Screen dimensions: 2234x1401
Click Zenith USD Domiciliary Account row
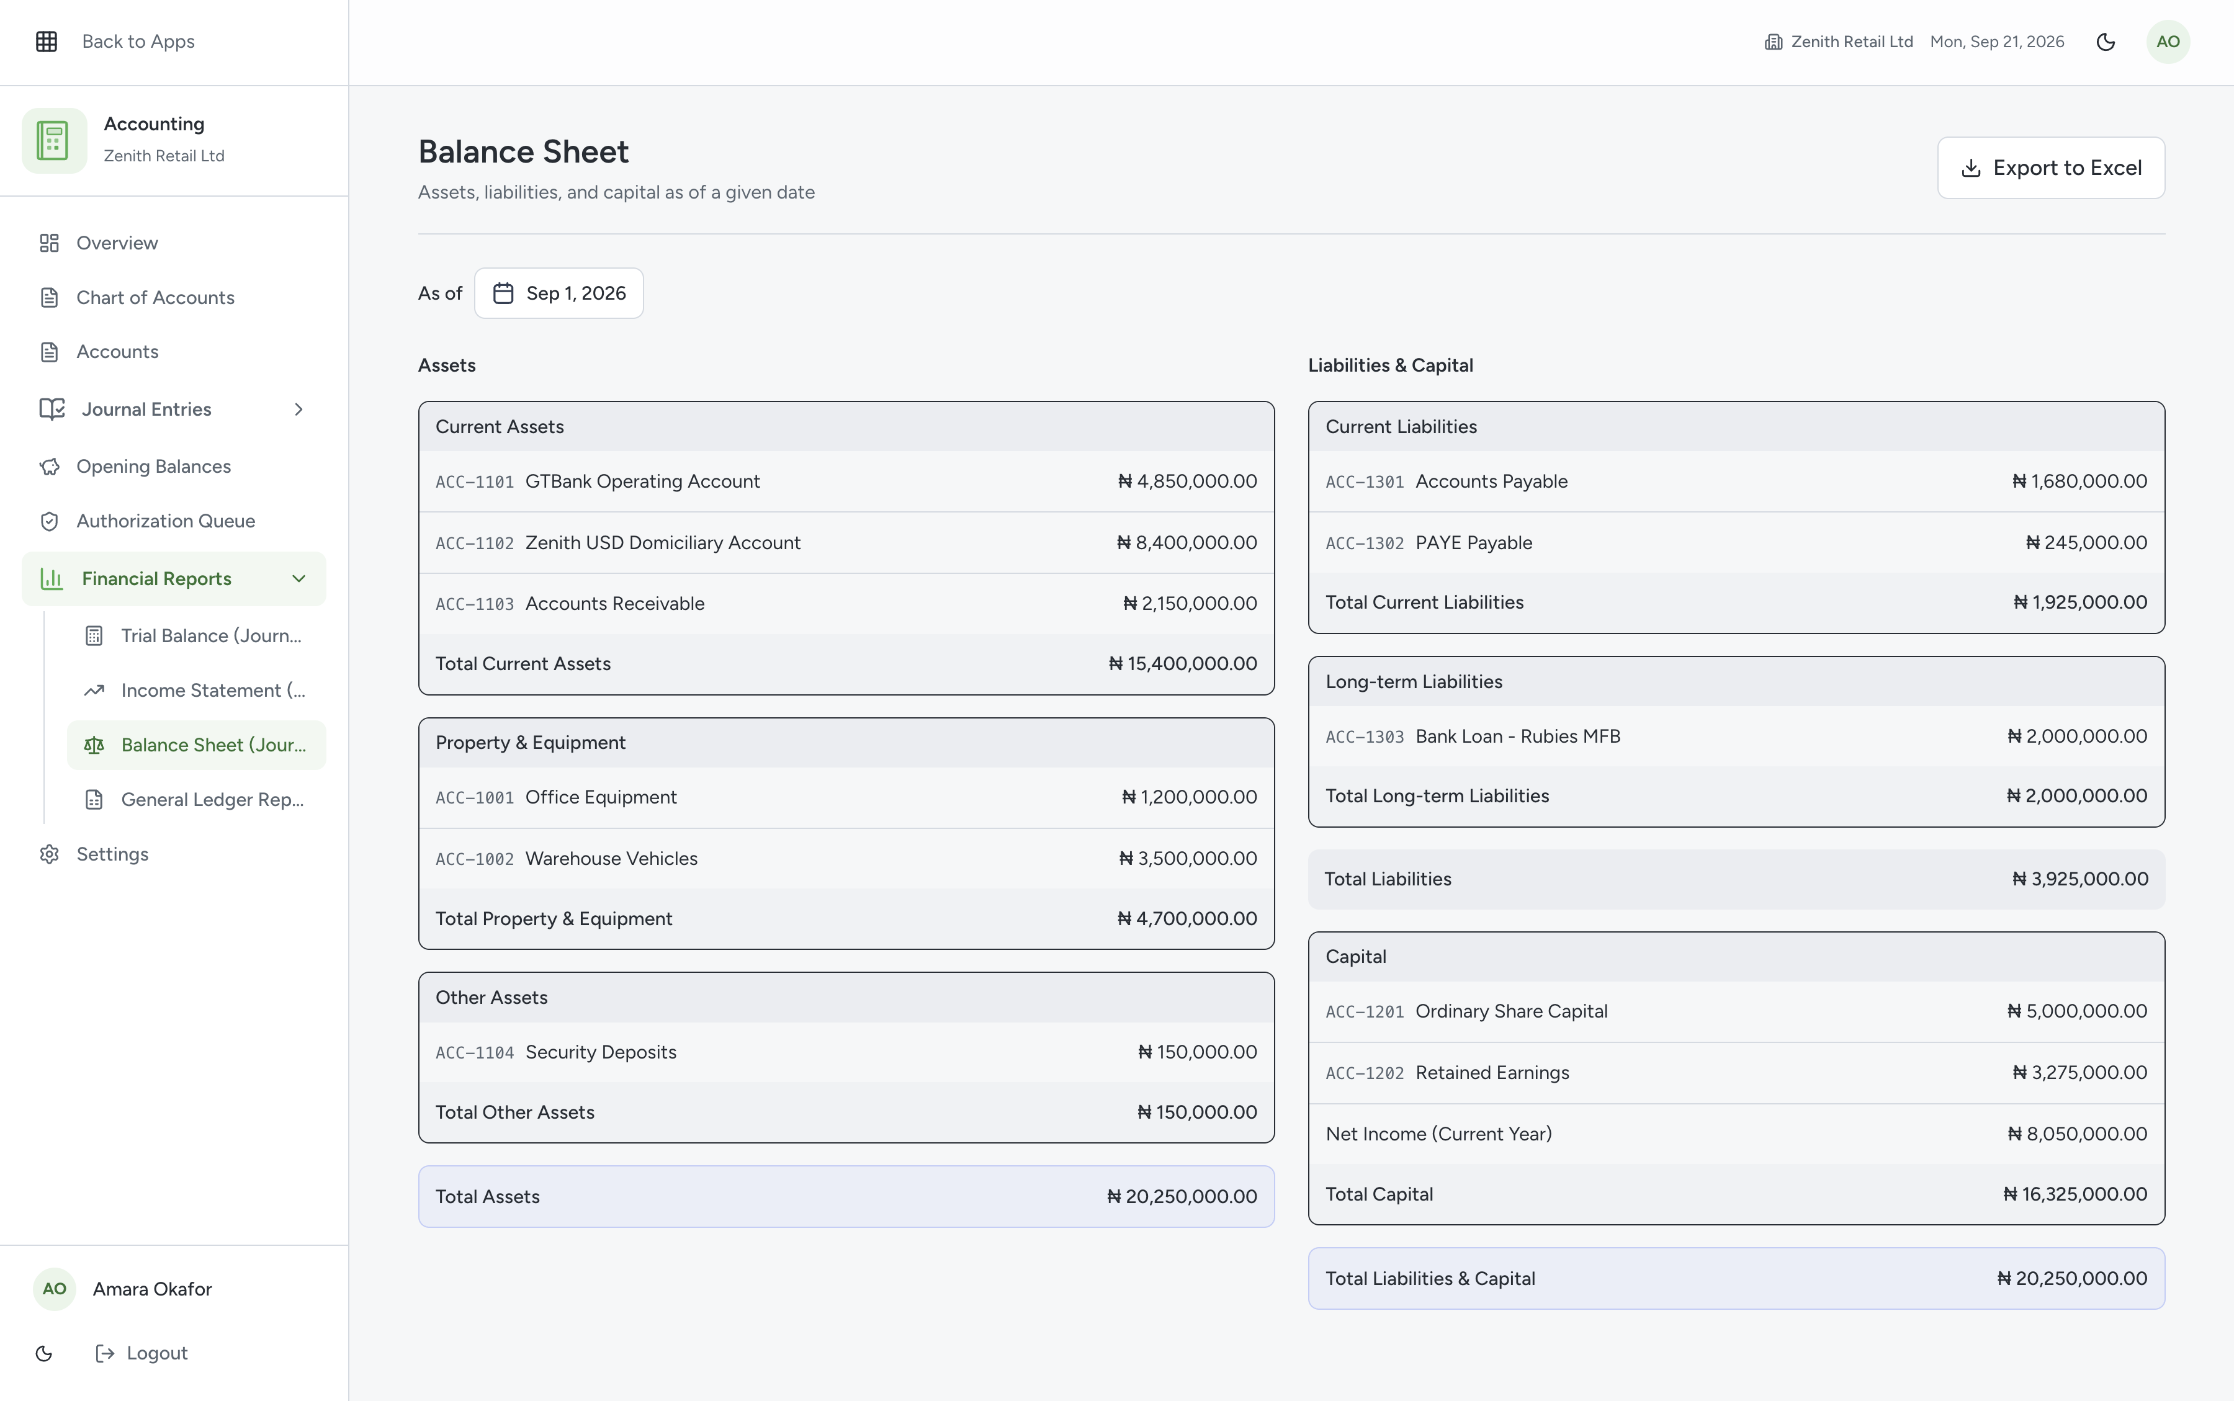(x=846, y=543)
